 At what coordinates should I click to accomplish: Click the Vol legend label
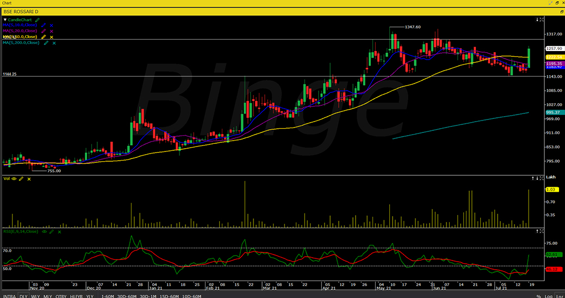pyautogui.click(x=7, y=179)
